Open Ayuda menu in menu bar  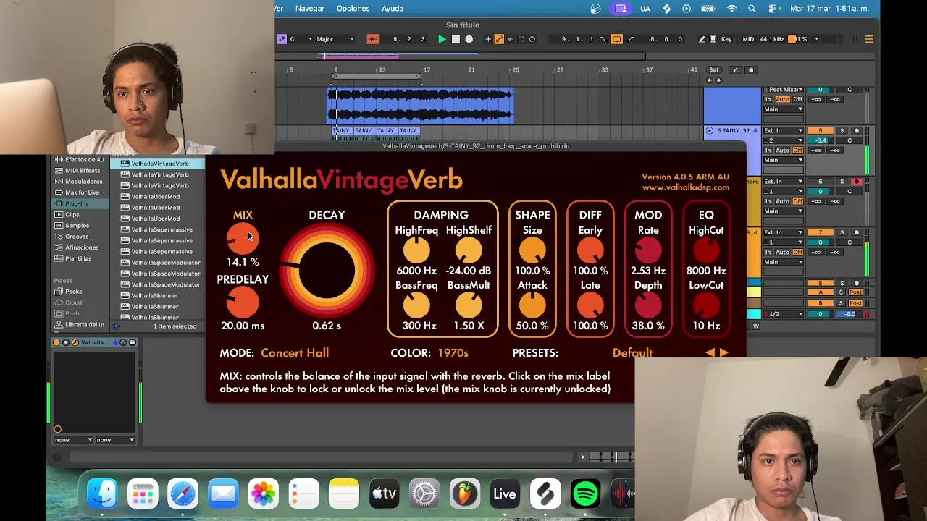tap(393, 9)
